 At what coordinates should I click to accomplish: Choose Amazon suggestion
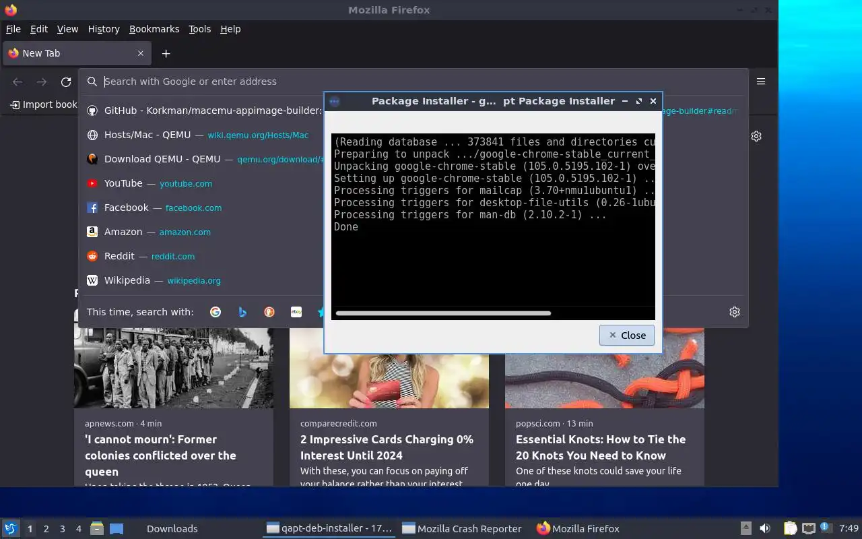(202, 232)
